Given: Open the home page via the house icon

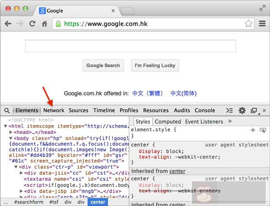Looking at the screenshot, I should coord(44,23).
